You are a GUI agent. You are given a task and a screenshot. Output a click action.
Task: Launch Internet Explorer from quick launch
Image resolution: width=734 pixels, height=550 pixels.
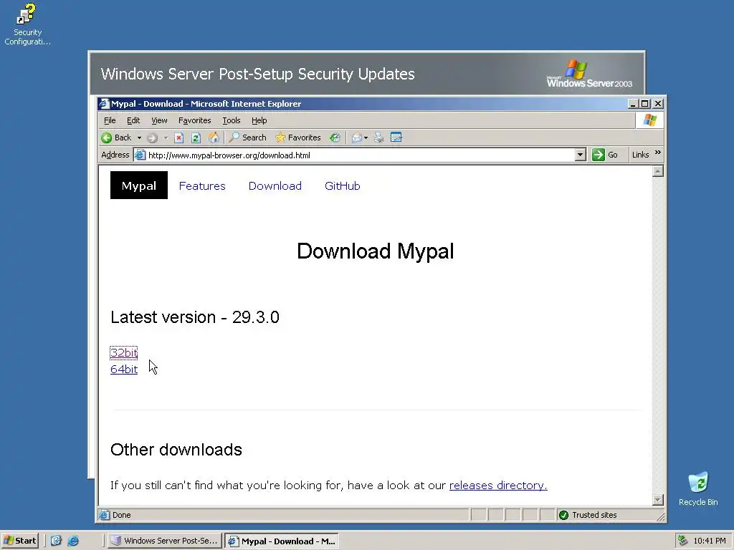pyautogui.click(x=73, y=541)
